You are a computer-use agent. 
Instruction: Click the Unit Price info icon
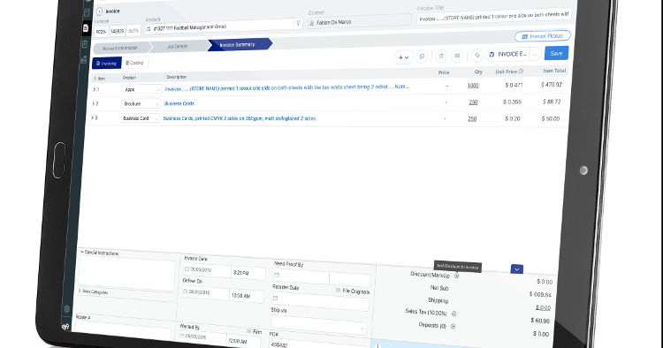click(x=521, y=72)
